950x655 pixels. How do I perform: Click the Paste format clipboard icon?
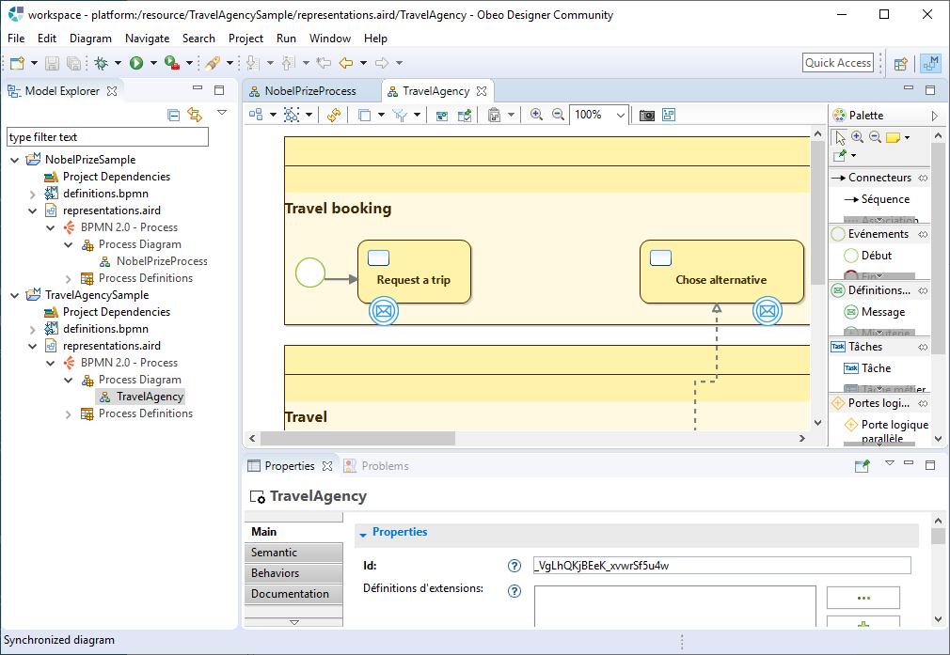[x=494, y=115]
